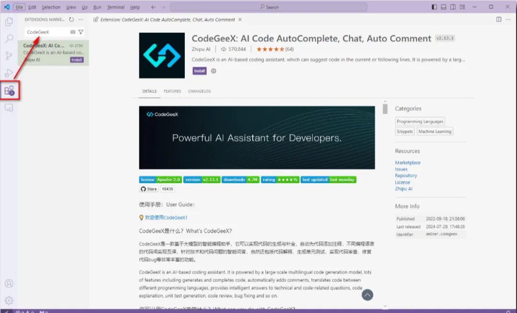Open the View menu
Viewport: 517px width, 313px height.
(x=71, y=7)
